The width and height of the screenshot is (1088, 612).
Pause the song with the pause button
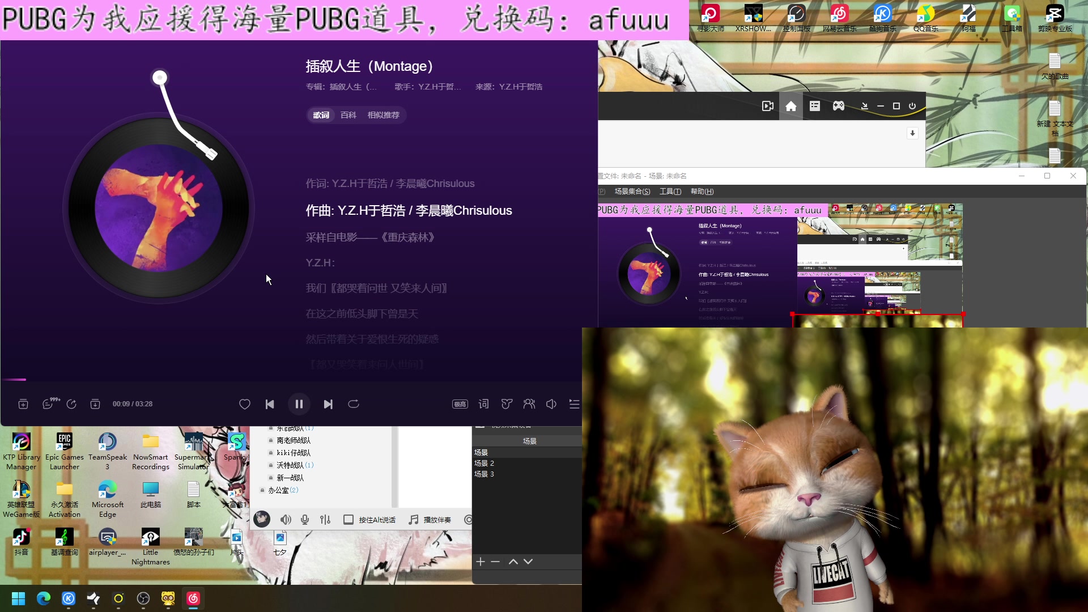tap(299, 404)
